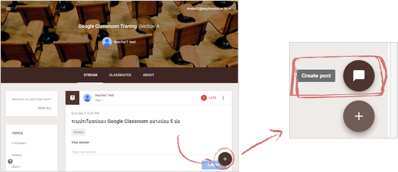Click the Google Classroom Traning class title

point(107,26)
